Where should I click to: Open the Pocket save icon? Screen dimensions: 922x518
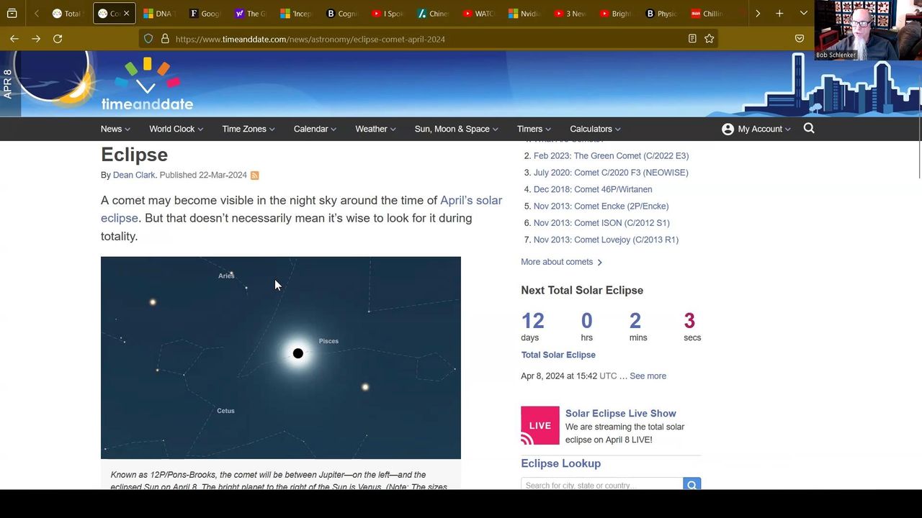click(x=800, y=39)
